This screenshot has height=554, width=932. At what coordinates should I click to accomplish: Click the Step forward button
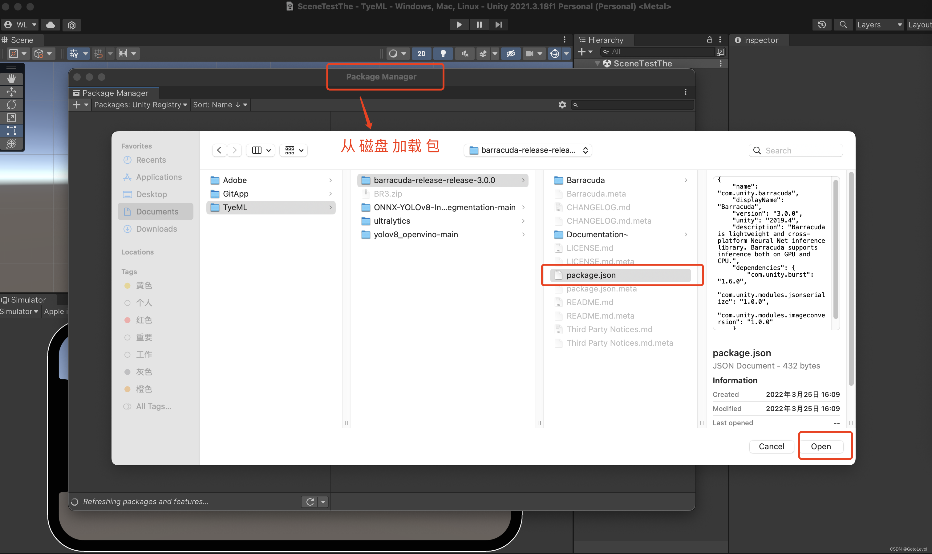(x=498, y=25)
